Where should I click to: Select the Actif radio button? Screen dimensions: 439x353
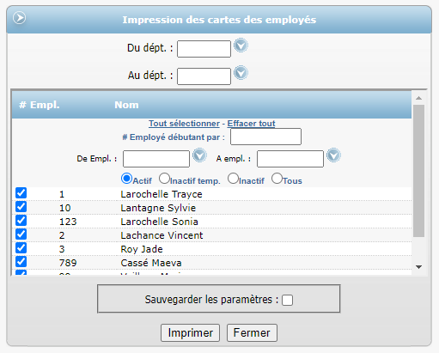[126, 179]
